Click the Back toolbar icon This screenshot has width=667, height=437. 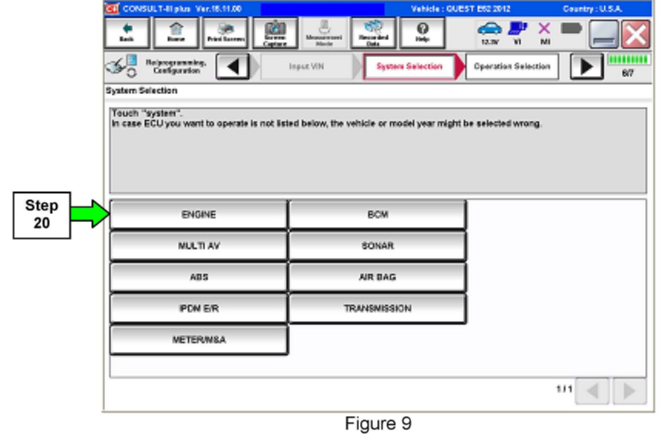pyautogui.click(x=127, y=33)
